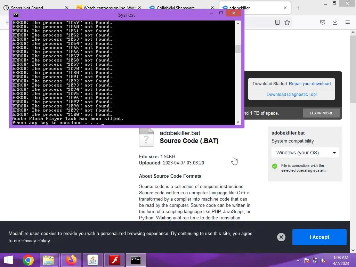Launch Google Chrome from taskbar
356x267 pixels.
(28, 260)
